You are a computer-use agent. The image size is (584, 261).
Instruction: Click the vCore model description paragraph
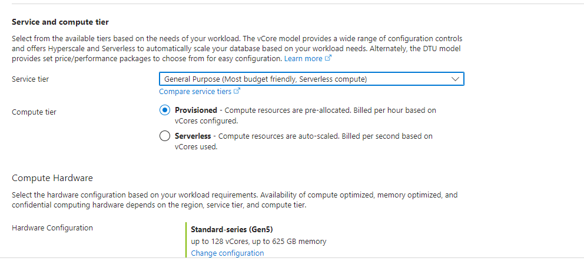coord(235,48)
